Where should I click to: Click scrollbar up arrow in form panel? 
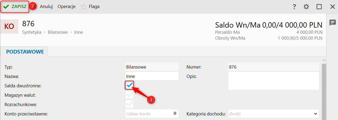pos(324,61)
